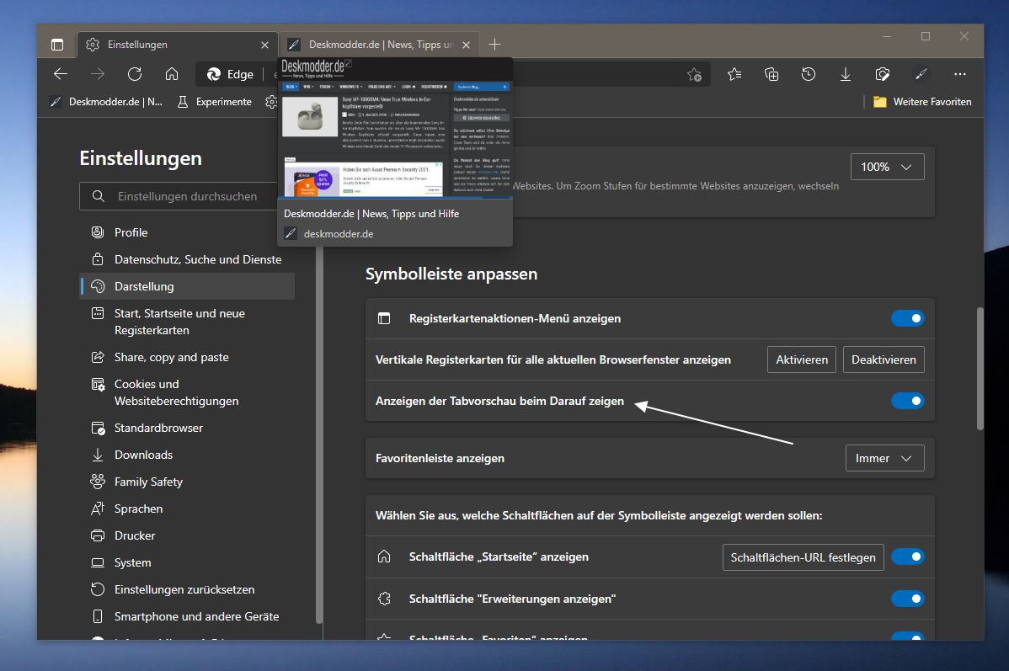Toggle Tabvorschau beim Darauf zeigen switch
Screen dimensions: 1009x671
point(907,401)
